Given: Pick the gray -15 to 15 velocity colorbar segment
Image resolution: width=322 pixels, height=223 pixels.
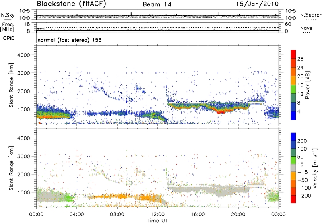Looking at the screenshot, I should click(x=293, y=168).
